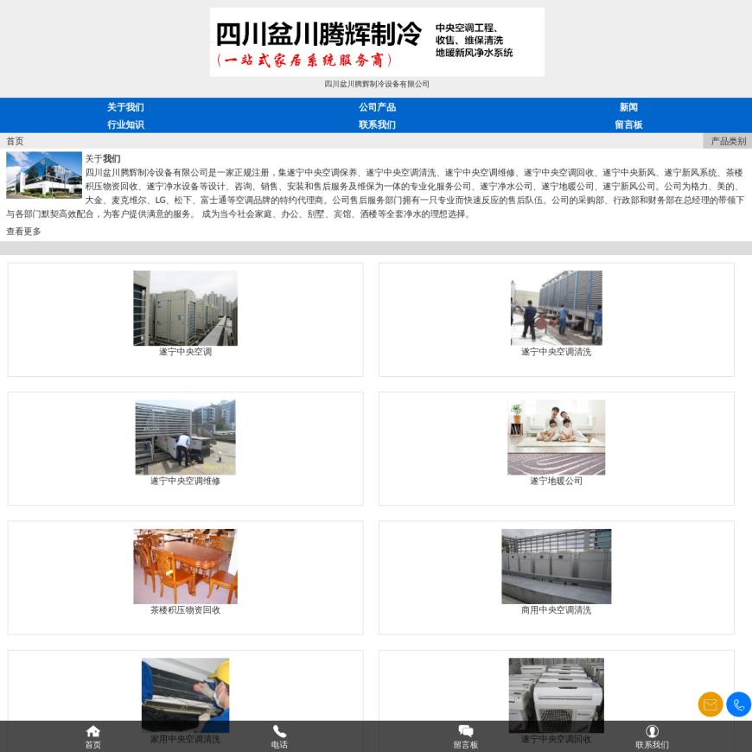Click the 茶楼积压物资回收 caption link
Screen dimensions: 752x752
pyautogui.click(x=185, y=609)
